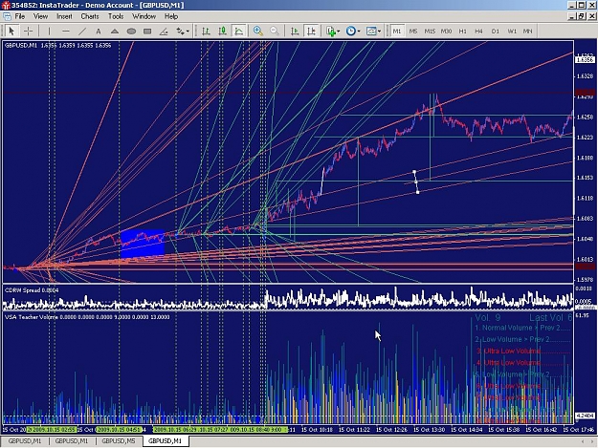Viewport: 598px width, 448px height.
Task: Switch to M15 timeframe
Action: [430, 32]
